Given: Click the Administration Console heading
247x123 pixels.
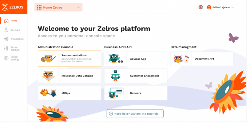Looking at the screenshot, I should 56,47.
